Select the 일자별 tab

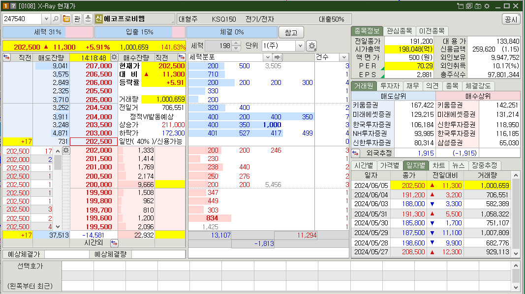click(416, 165)
